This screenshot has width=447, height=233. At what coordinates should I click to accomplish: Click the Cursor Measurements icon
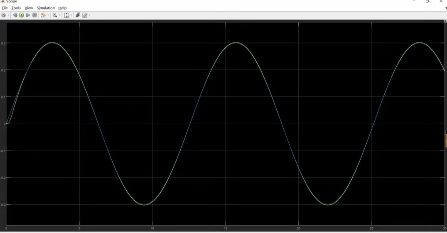coord(85,15)
